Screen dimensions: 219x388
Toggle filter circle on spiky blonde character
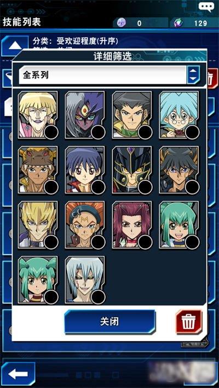point(51,242)
